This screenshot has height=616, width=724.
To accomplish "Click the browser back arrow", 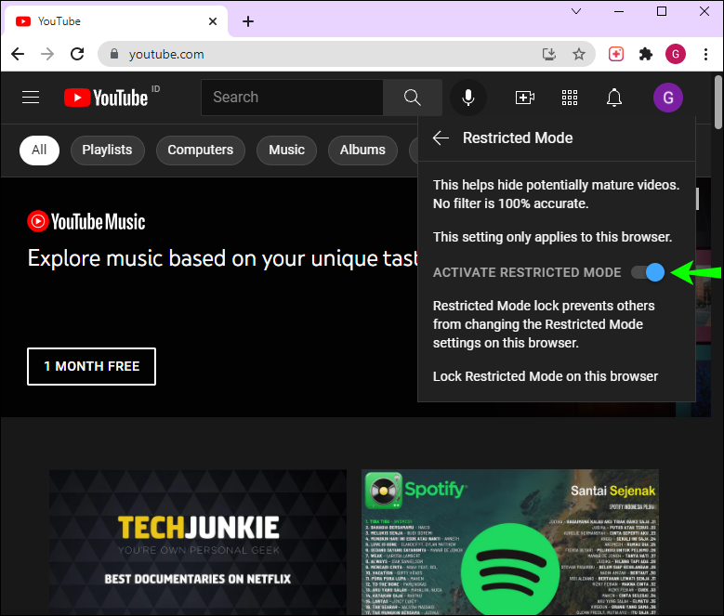I will point(18,54).
